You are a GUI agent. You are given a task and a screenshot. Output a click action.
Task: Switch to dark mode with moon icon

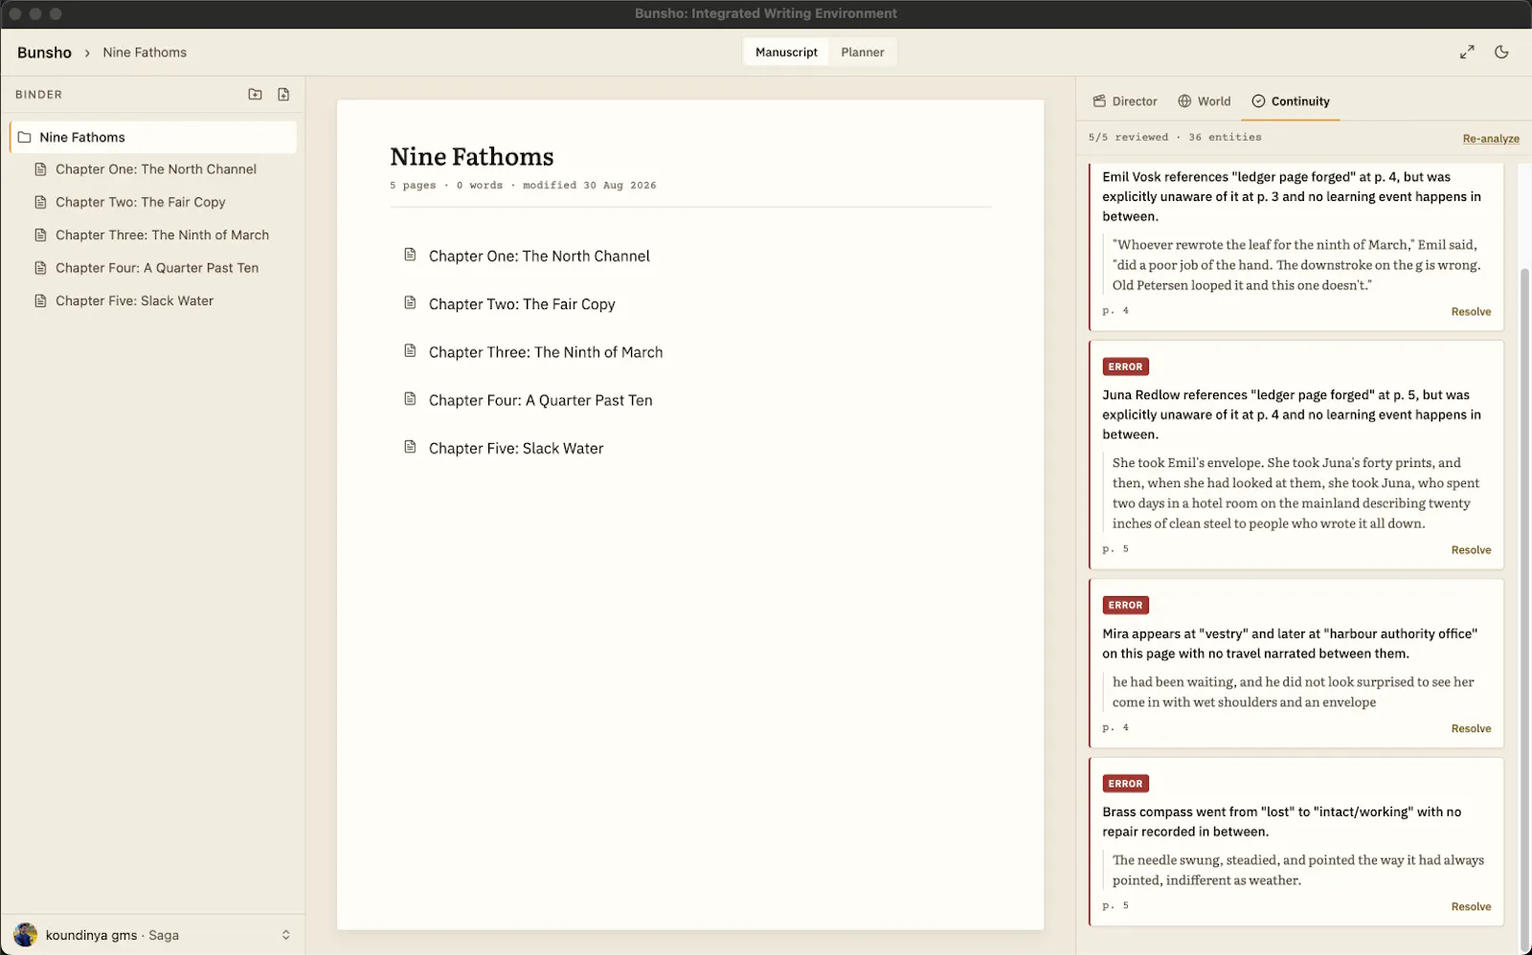pos(1501,52)
